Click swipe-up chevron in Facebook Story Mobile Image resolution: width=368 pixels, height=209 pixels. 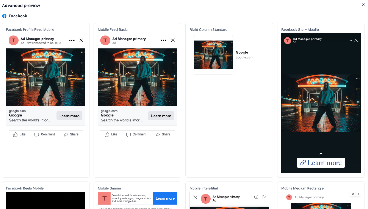(321, 154)
